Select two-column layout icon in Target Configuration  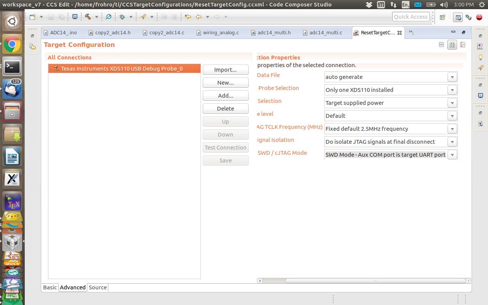click(452, 45)
